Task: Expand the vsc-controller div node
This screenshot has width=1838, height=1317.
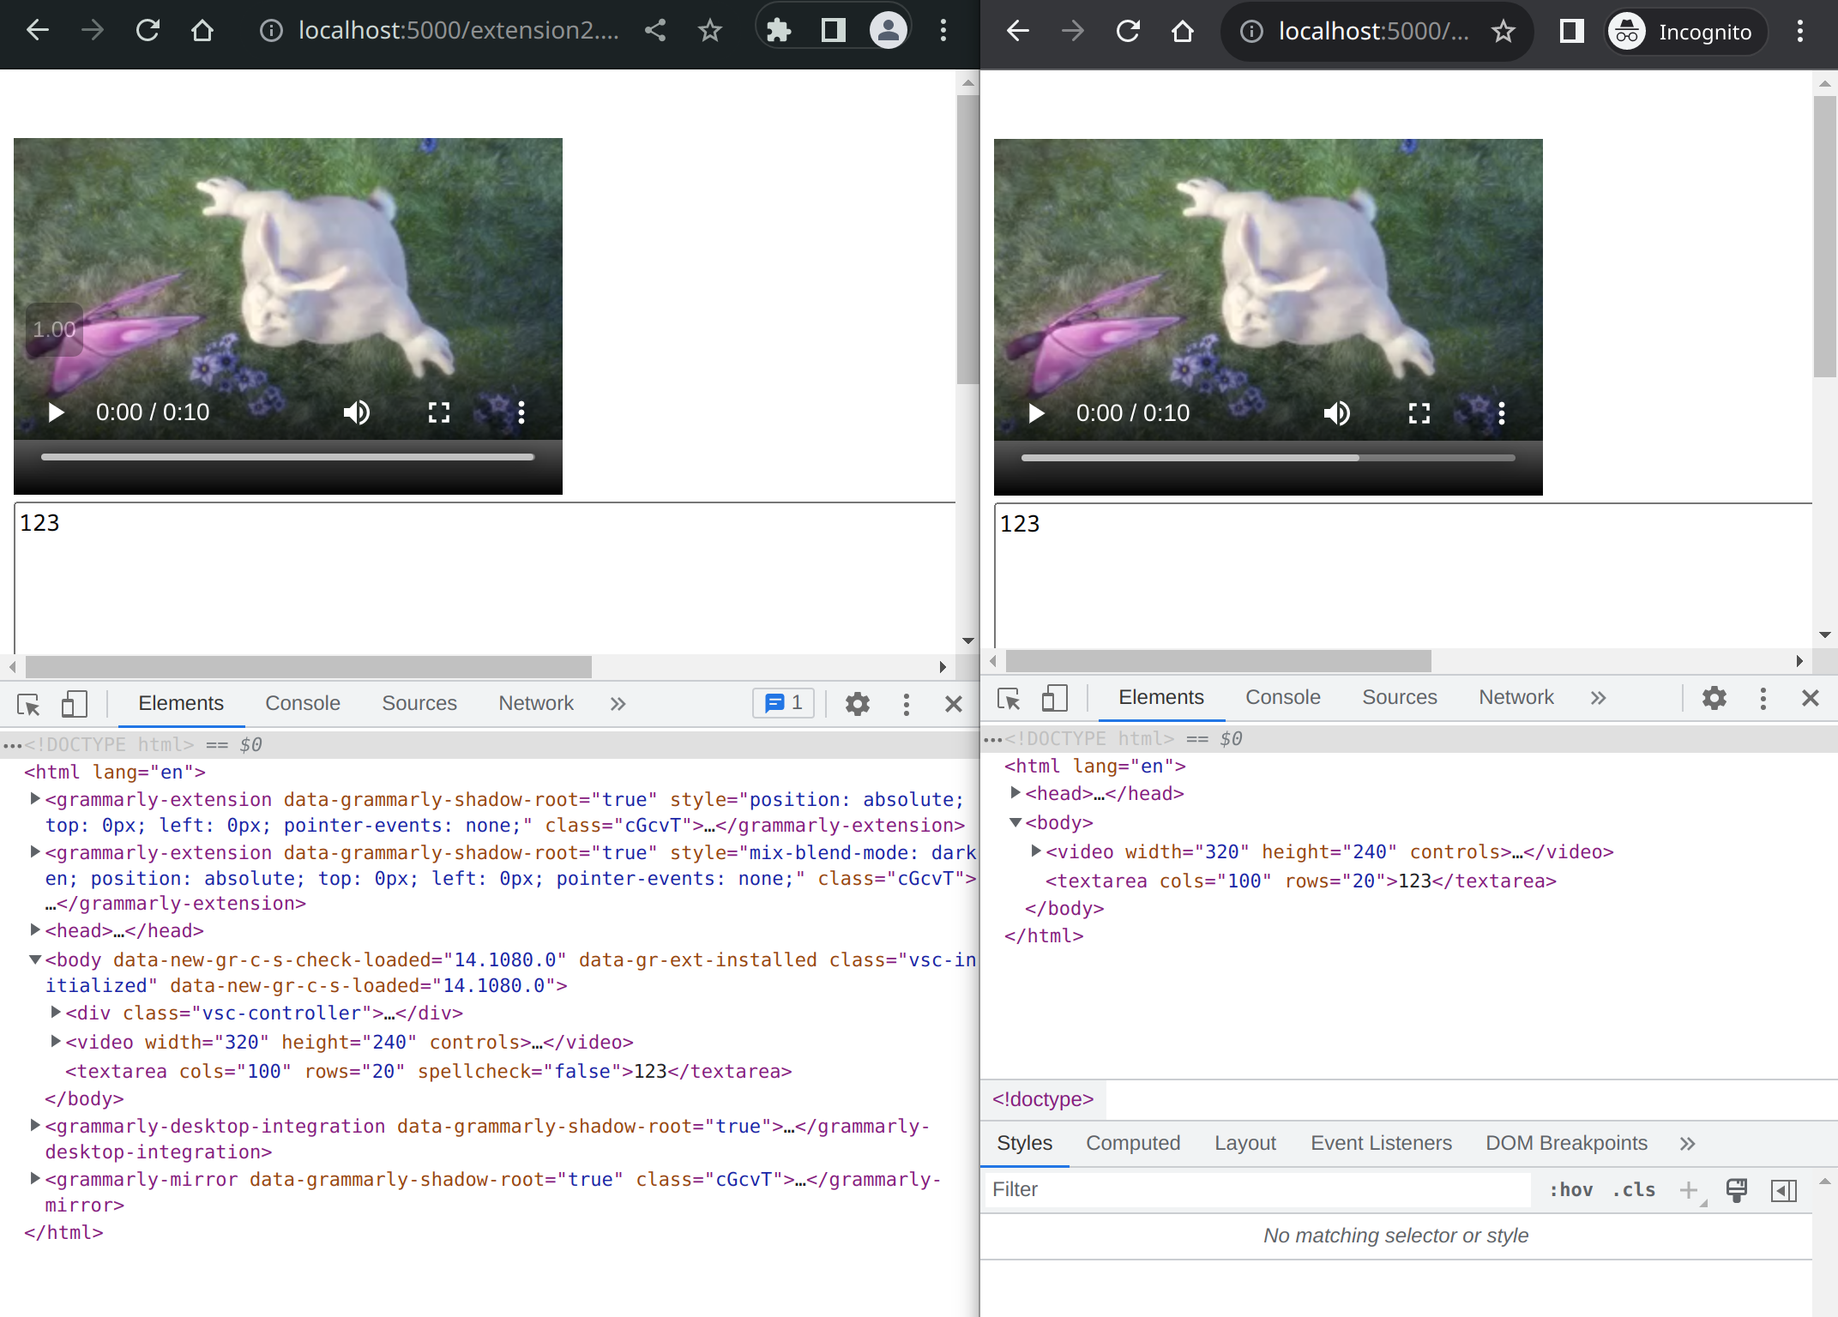Action: [x=56, y=1013]
